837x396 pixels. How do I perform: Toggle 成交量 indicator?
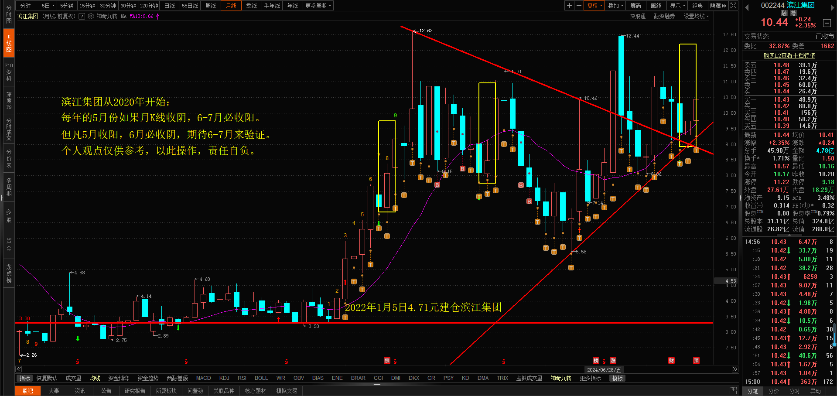point(73,378)
